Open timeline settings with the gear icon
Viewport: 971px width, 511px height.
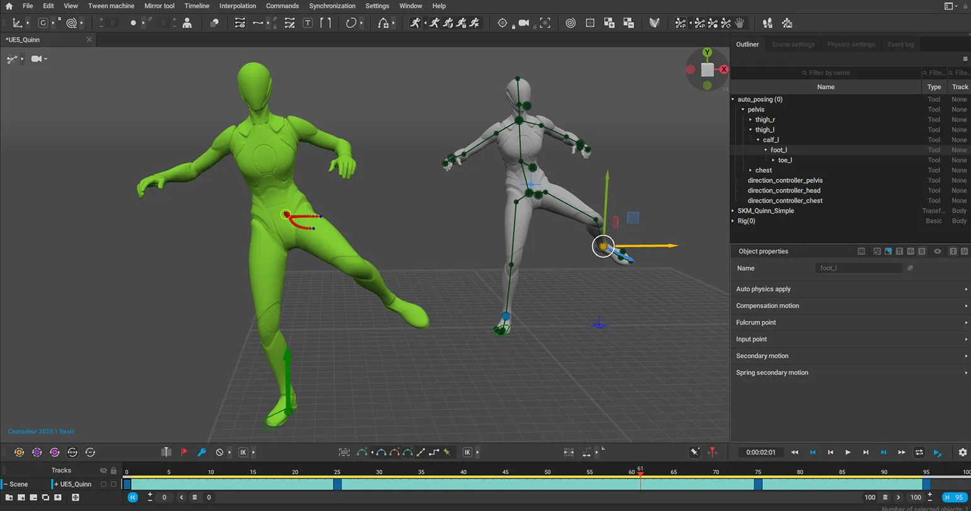(x=962, y=452)
